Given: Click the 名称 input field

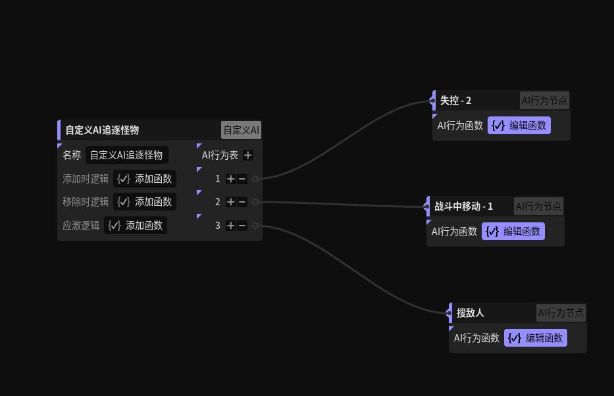Looking at the screenshot, I should 127,155.
